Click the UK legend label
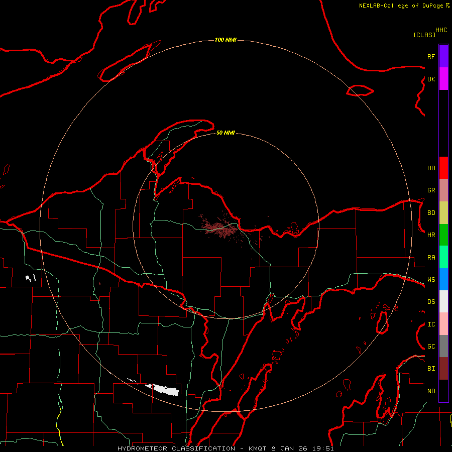Screen dimensions: 452x452 coord(431,79)
